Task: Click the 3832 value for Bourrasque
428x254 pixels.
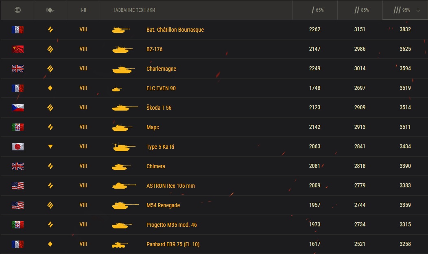Action: [405, 30]
